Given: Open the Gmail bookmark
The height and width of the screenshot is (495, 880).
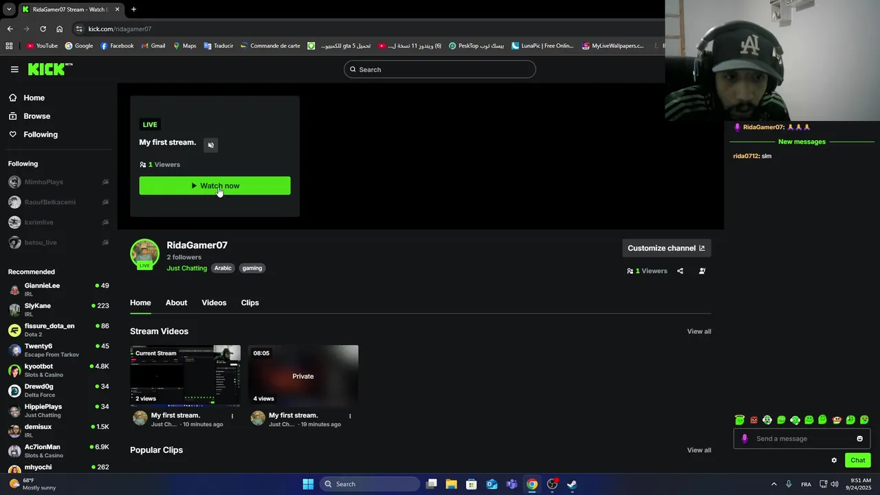Looking at the screenshot, I should point(153,46).
